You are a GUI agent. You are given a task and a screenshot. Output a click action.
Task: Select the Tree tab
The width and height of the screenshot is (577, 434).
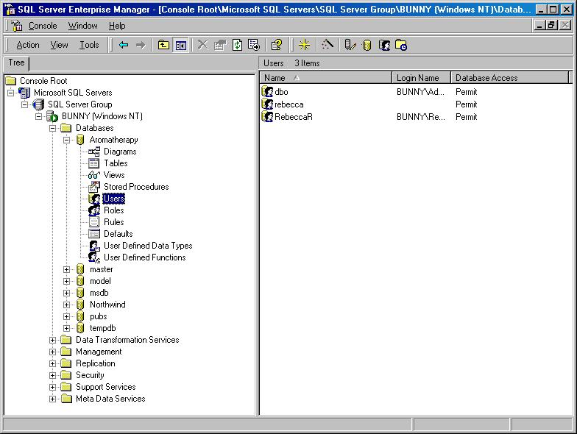pyautogui.click(x=16, y=63)
